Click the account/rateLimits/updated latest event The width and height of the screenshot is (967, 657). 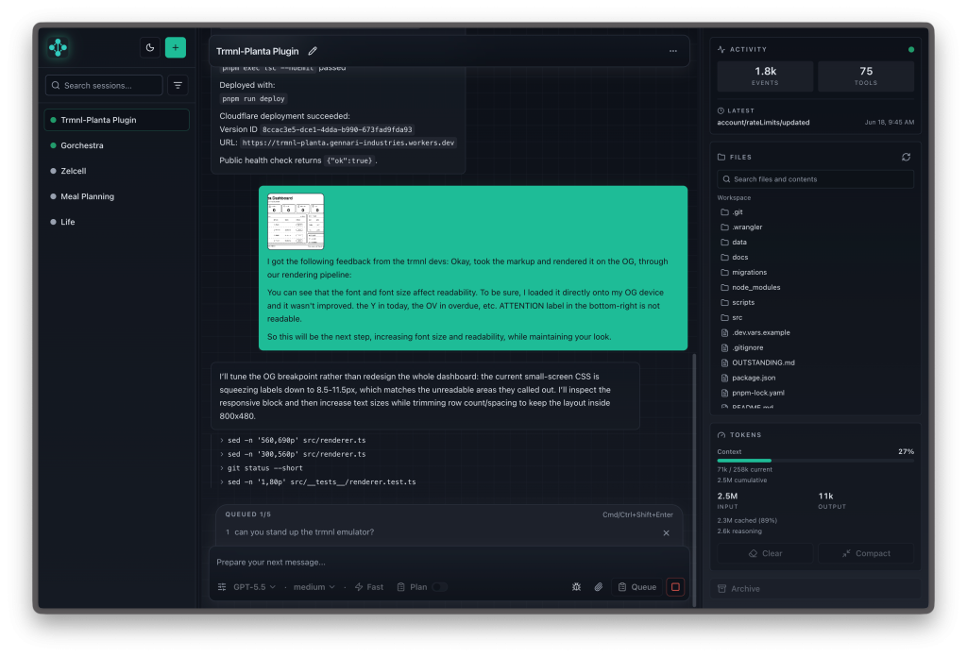pos(763,122)
